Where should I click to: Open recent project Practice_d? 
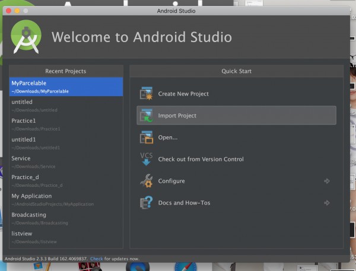click(x=66, y=181)
